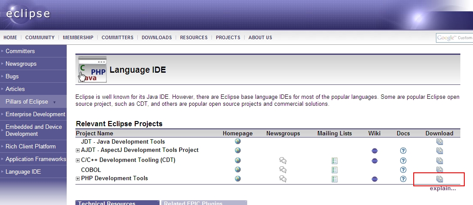
Task: Open the ABOUT US menu item
Action: [x=260, y=37]
